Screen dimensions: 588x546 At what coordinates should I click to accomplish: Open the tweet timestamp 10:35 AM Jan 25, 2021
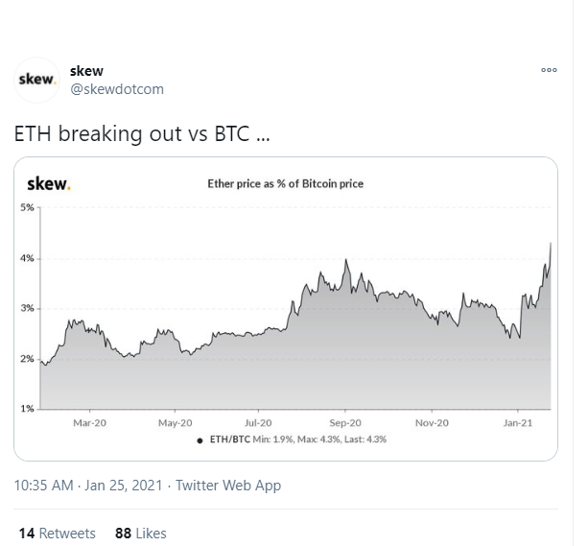[x=88, y=486]
